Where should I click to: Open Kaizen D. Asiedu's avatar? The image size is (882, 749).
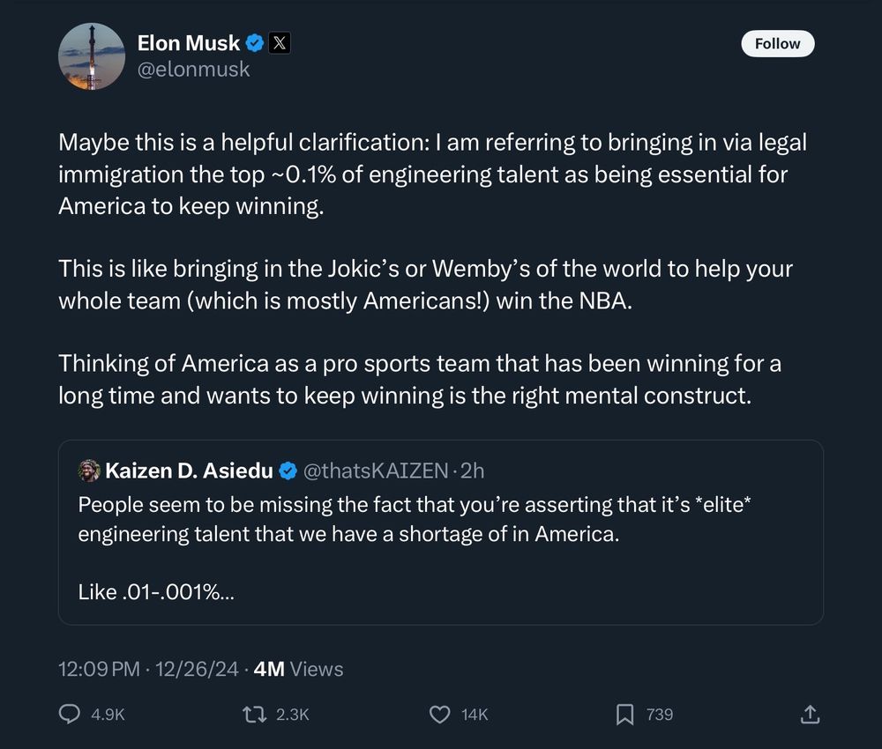coord(89,471)
